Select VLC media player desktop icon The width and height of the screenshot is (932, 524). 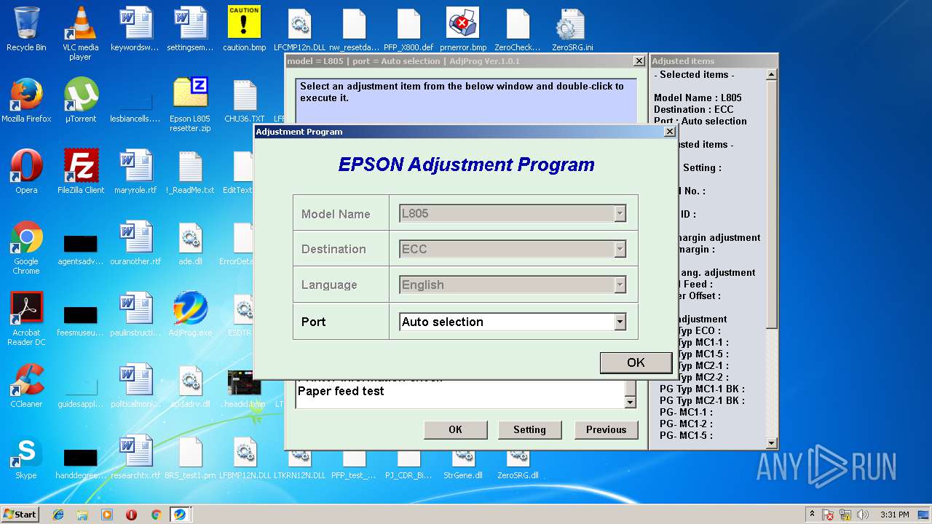[x=80, y=33]
